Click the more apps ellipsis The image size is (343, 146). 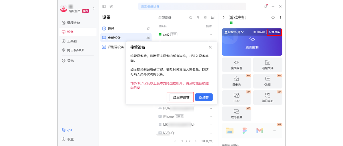[275, 131]
